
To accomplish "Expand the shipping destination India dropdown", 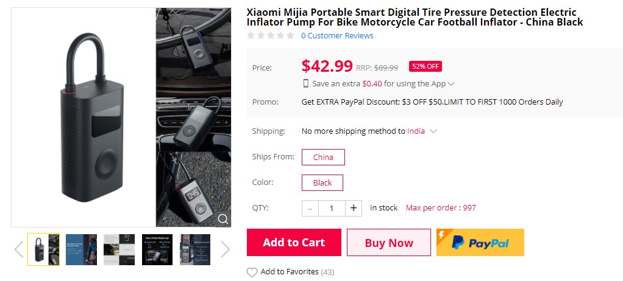I will pos(433,131).
